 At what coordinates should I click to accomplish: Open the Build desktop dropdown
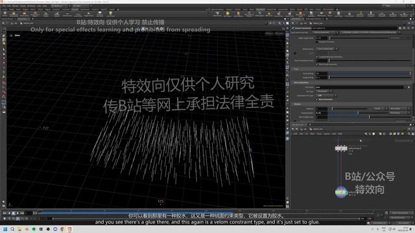[60, 6]
